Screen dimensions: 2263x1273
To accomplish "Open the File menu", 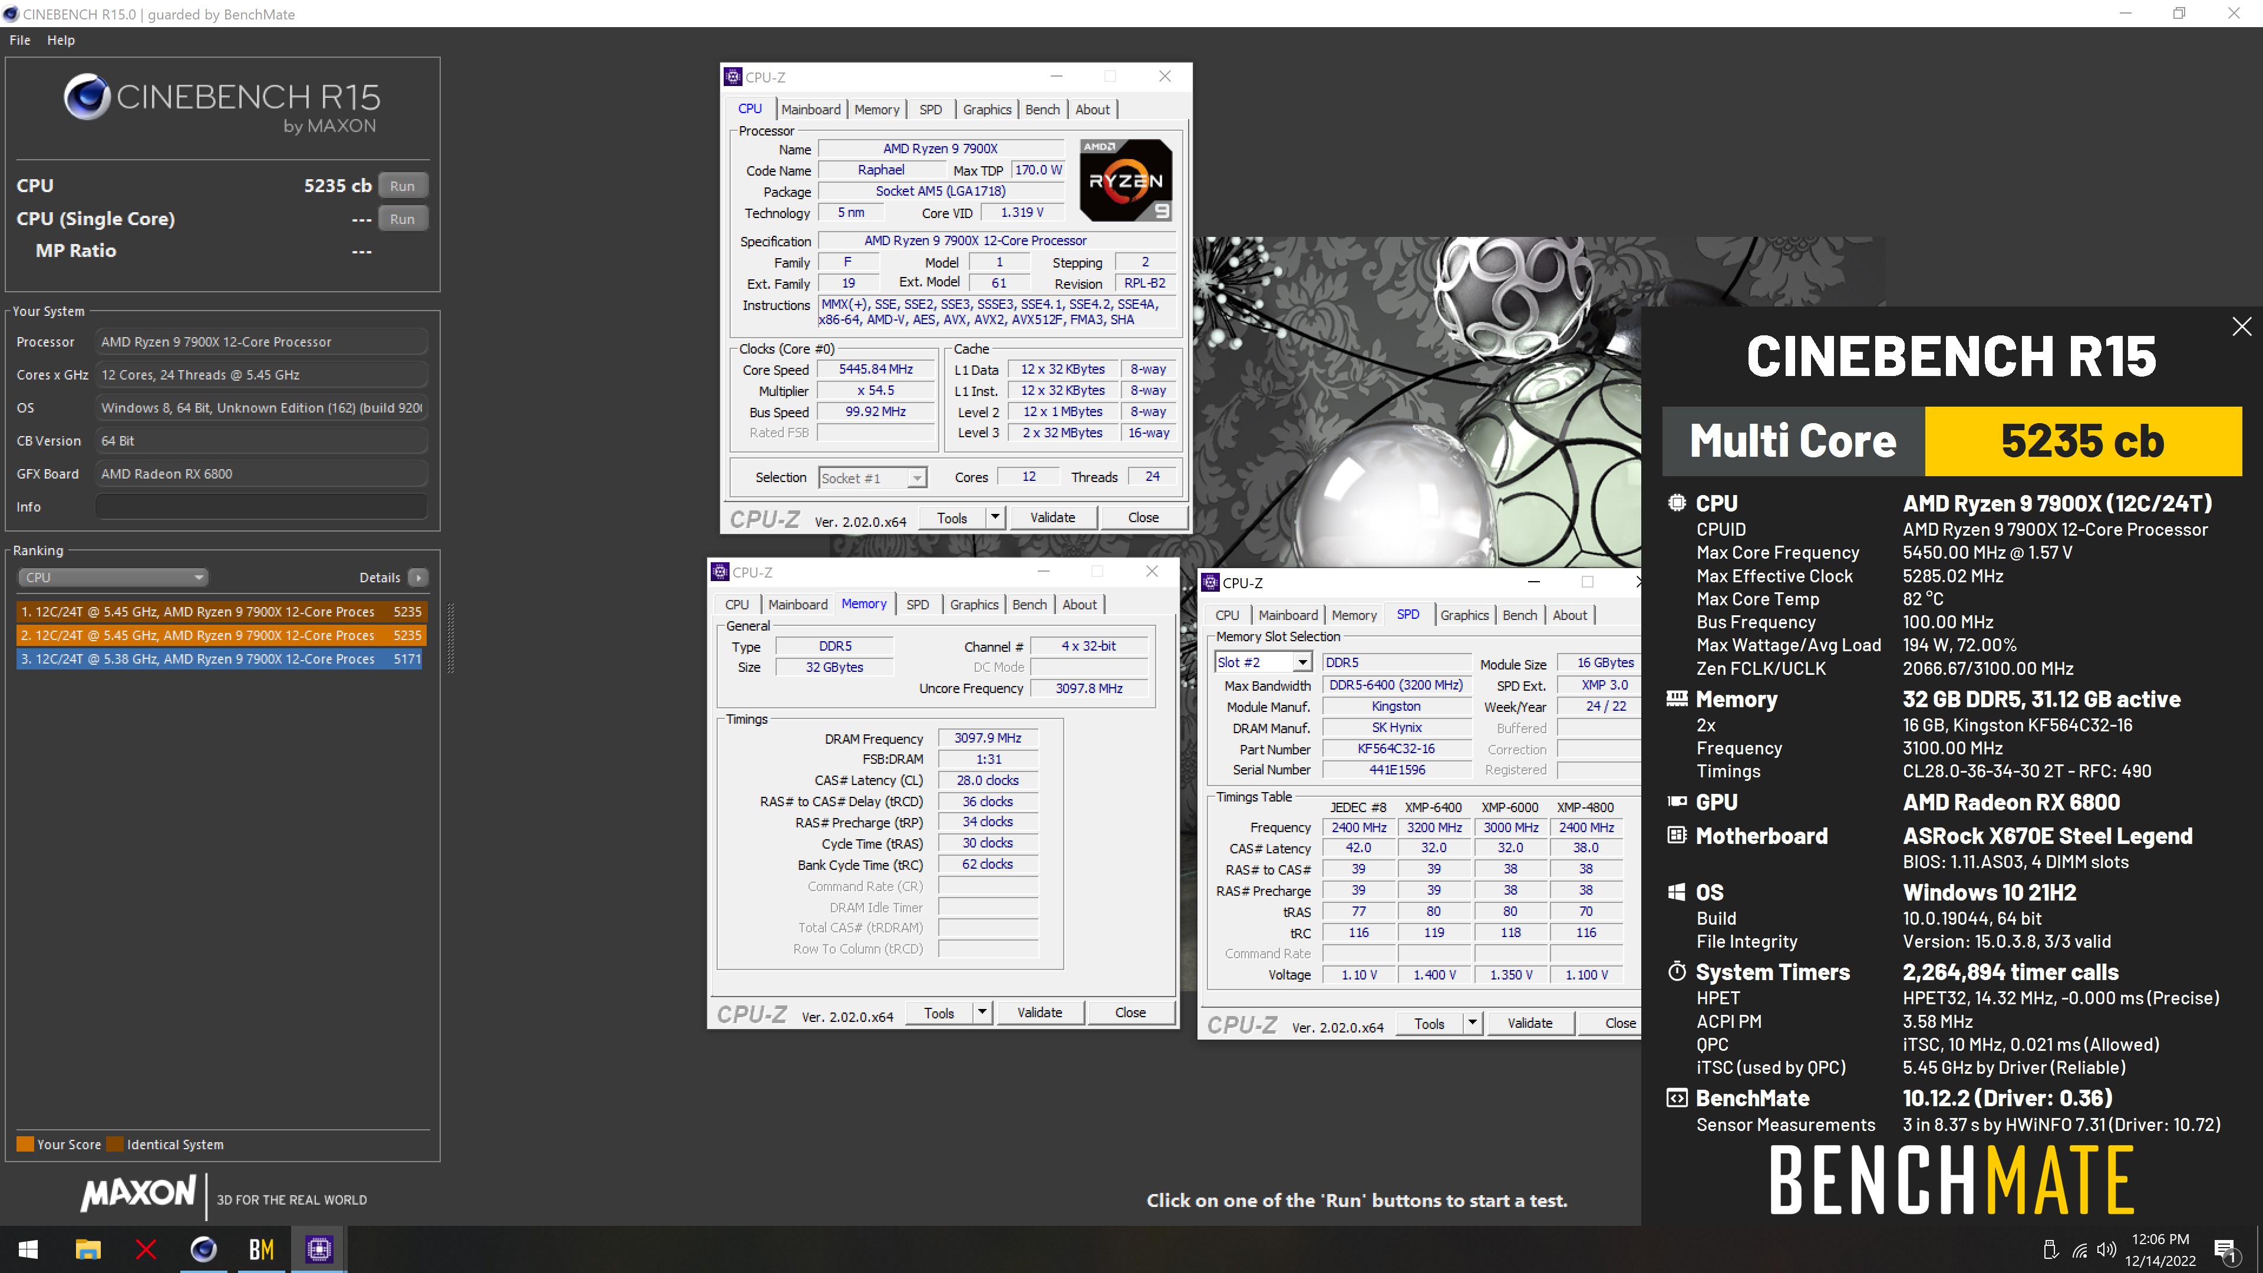I will click(20, 41).
